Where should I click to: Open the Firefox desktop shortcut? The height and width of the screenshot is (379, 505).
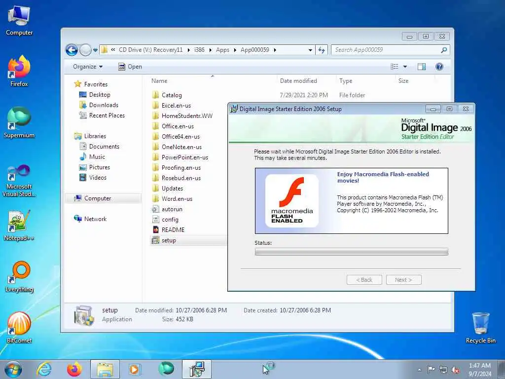coord(19,71)
